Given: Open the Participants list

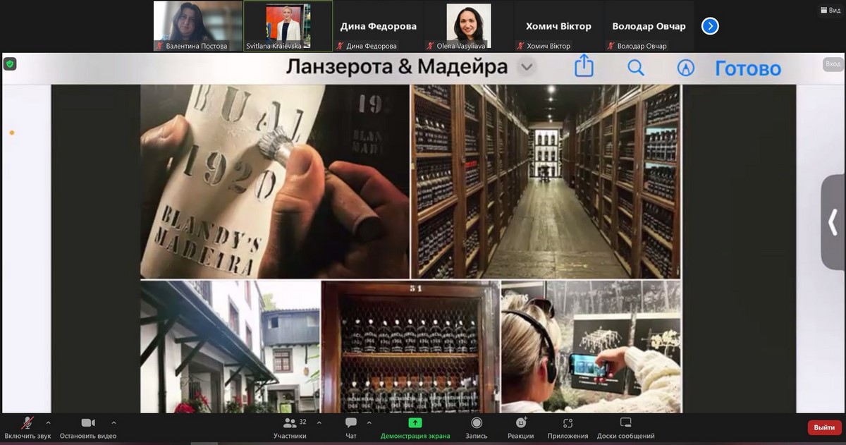Looking at the screenshot, I should pos(290,427).
